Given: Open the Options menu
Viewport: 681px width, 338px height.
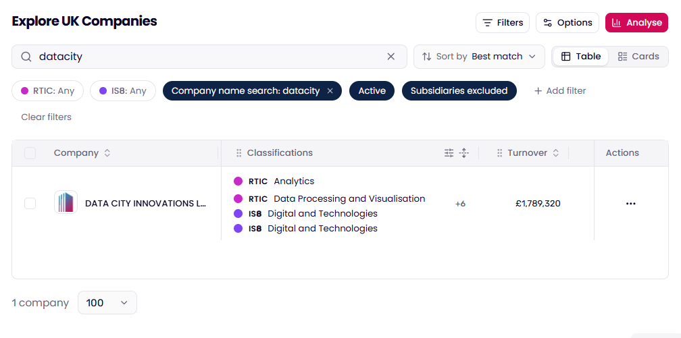Looking at the screenshot, I should point(567,22).
